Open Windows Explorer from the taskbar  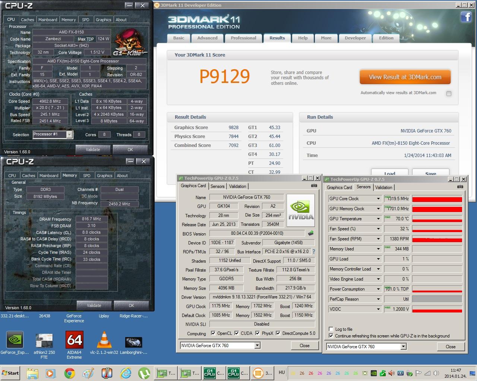point(32,373)
